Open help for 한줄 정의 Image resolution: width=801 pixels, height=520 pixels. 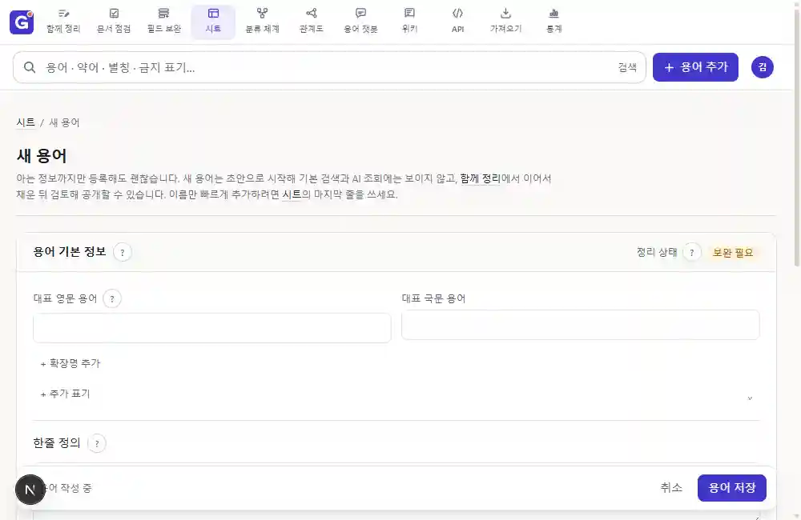tap(97, 443)
